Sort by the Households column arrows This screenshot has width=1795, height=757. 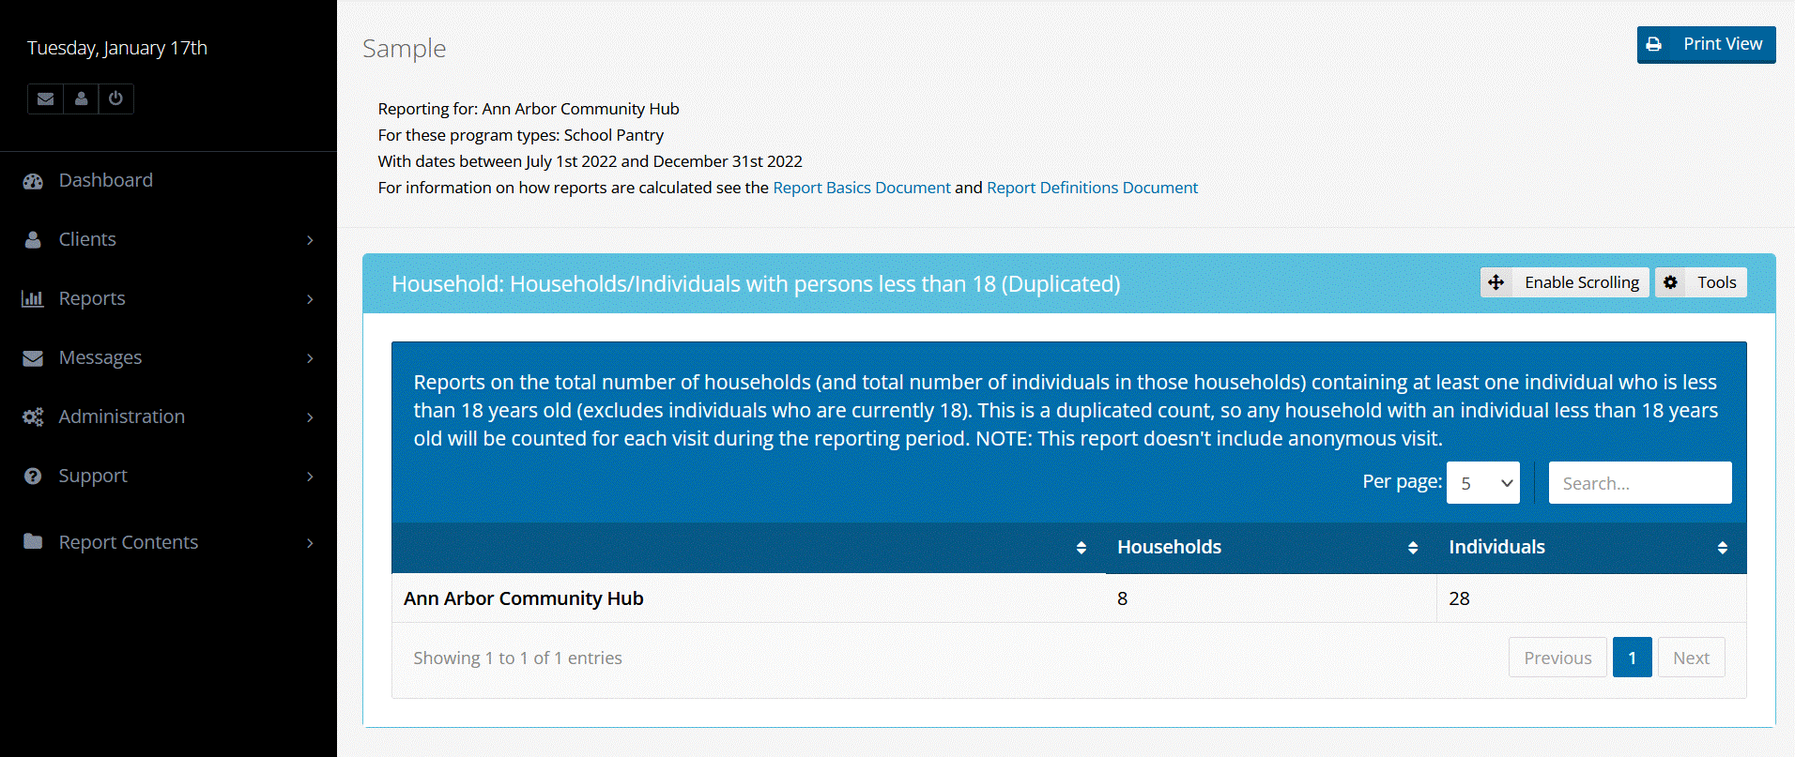(x=1412, y=548)
